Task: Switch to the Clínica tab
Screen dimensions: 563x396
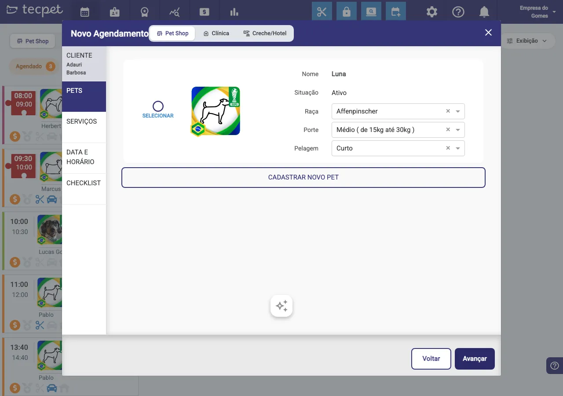Action: click(x=216, y=33)
